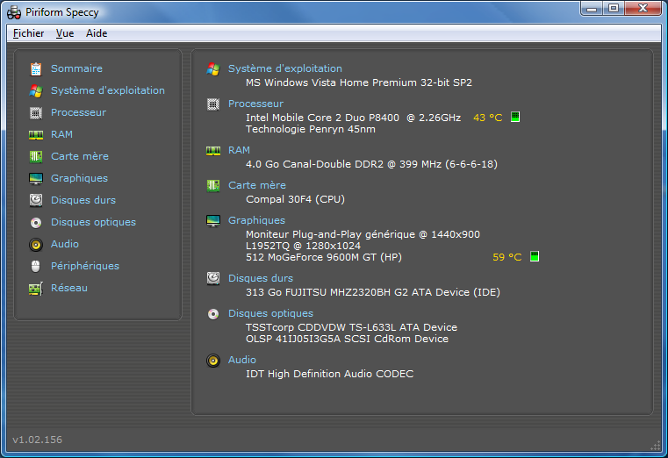The height and width of the screenshot is (458, 668).
Task: Click the network card icon beside sidebar Réseau
Action: point(36,289)
